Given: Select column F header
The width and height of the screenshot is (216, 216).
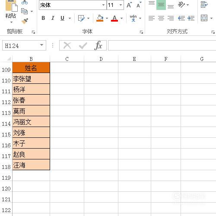Looking at the screenshot, I should point(166,59).
